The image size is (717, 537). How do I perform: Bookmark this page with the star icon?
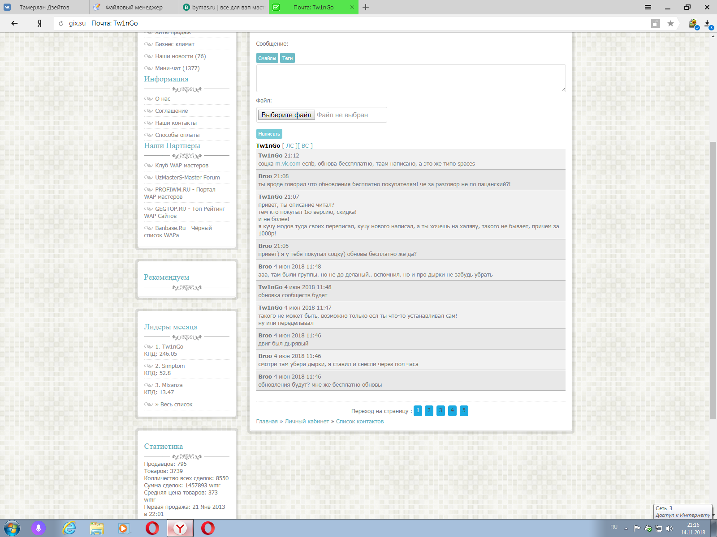tap(670, 23)
